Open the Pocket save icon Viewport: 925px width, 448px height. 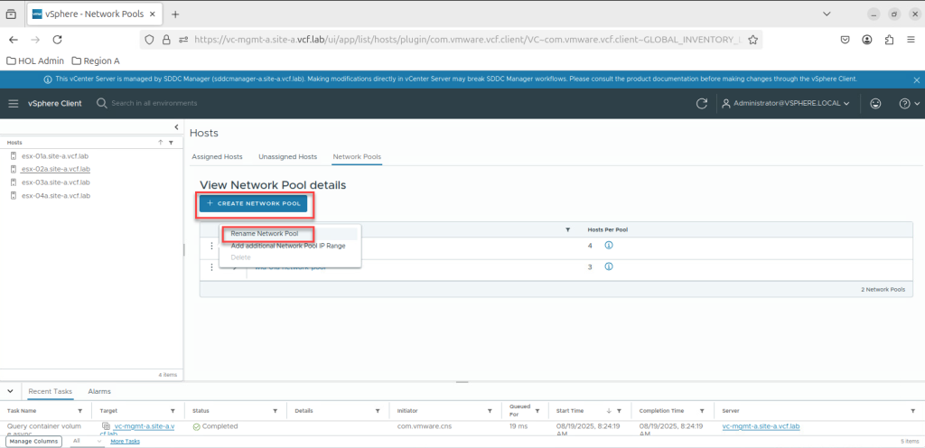pyautogui.click(x=846, y=40)
